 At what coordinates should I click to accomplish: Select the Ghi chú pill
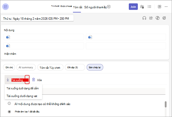(x=9, y=67)
